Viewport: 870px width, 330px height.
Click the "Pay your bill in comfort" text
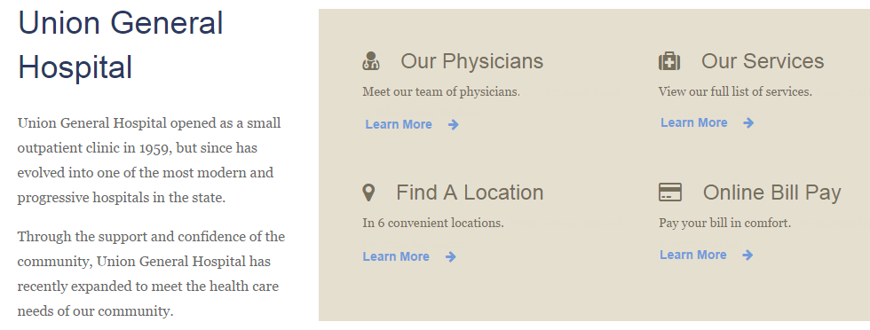(724, 223)
